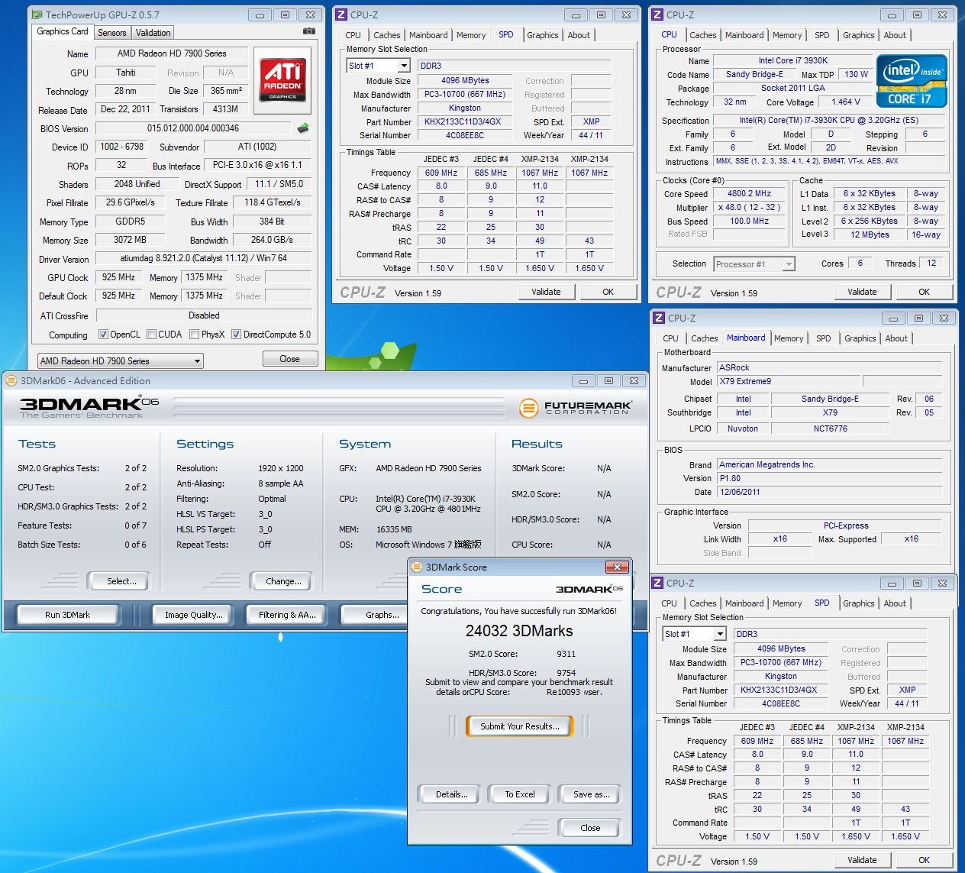
Task: Open the Validation tab in GPU-Z
Action: [153, 33]
